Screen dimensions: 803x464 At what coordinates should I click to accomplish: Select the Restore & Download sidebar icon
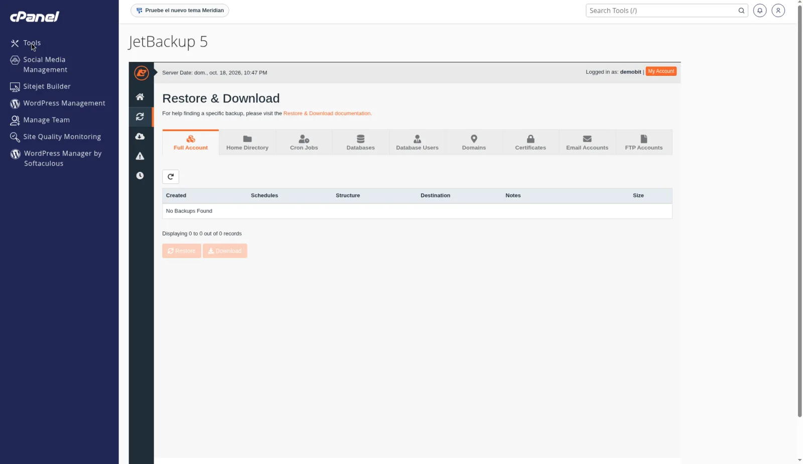pos(140,117)
